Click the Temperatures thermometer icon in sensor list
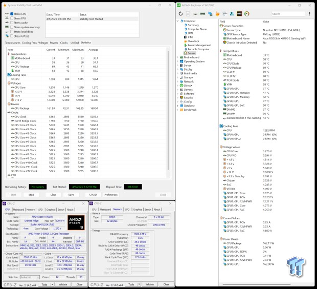Screen dimensions: 317x289 tap(221, 51)
